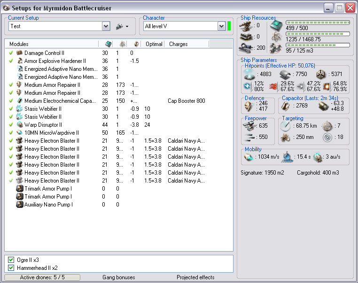Image resolution: width=358 pixels, height=283 pixels.
Task: Uncheck the Ogre II x3 drones checkbox
Action: (11, 260)
